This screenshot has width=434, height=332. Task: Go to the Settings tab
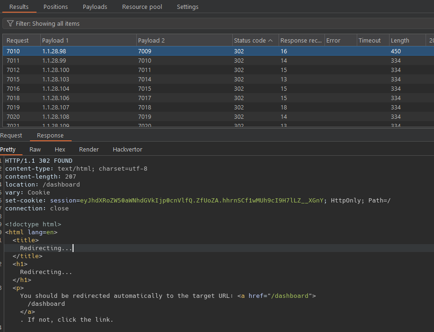pyautogui.click(x=187, y=7)
